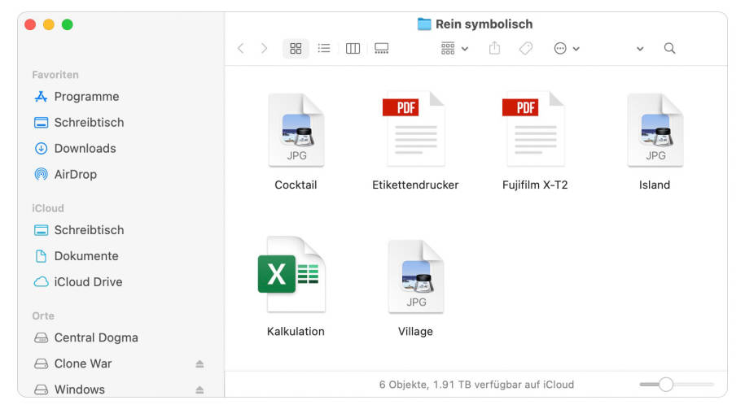Adjust the icon size slider
The width and height of the screenshot is (745, 409).
pyautogui.click(x=666, y=385)
